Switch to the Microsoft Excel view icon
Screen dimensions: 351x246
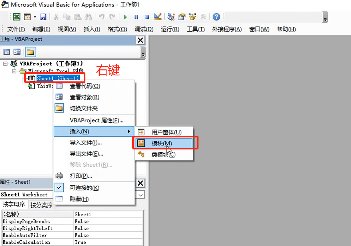point(17,17)
